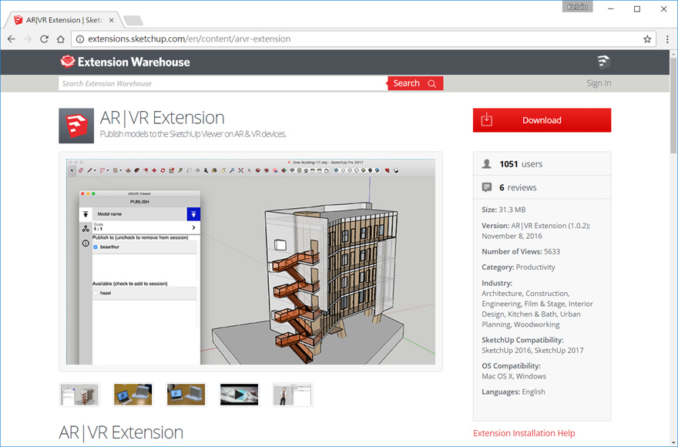Screen dimensions: 678x447
Task: Click the browser address bar URL
Action: point(190,39)
